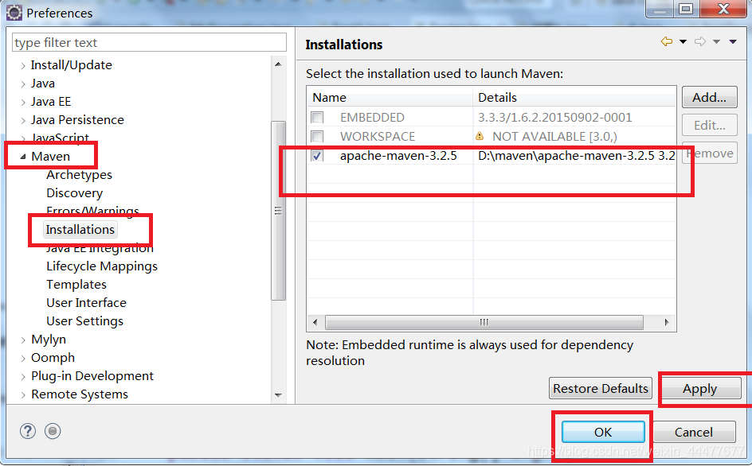Click the Help question mark icon
The image size is (752, 466).
click(28, 432)
